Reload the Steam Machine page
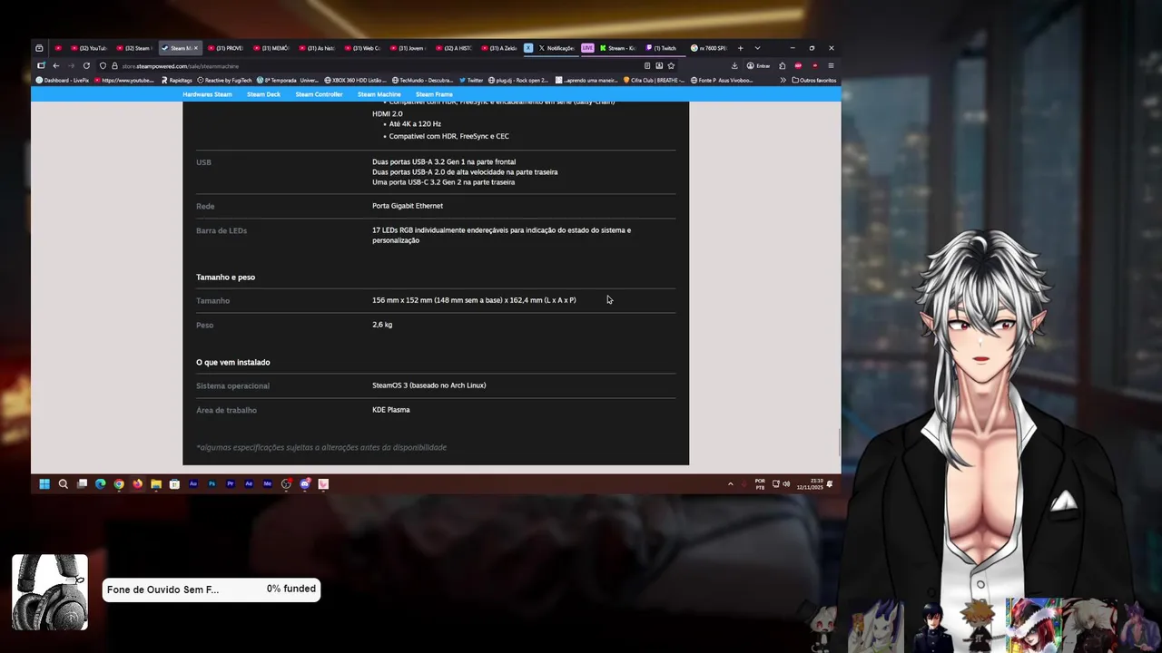 tap(86, 65)
